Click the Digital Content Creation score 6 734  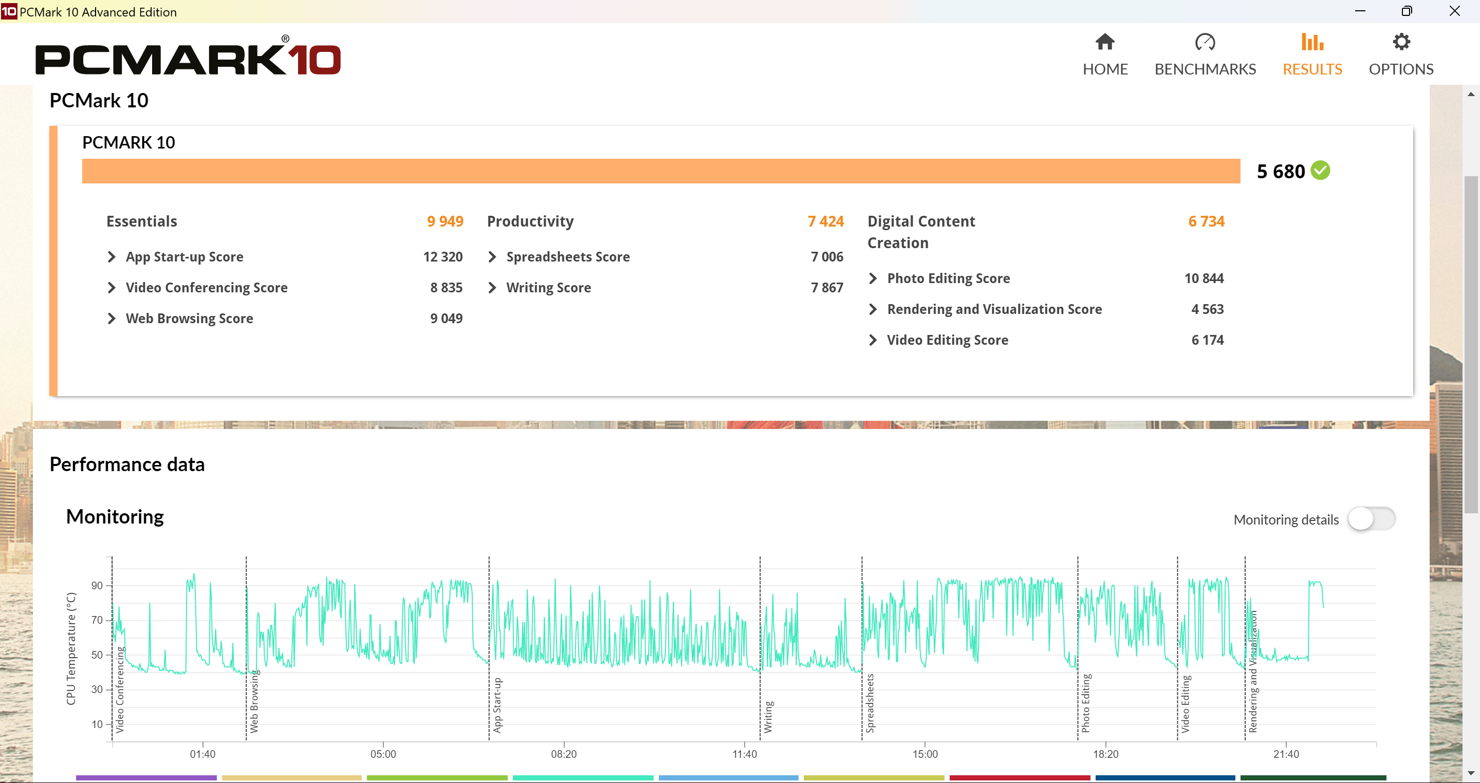(1206, 221)
